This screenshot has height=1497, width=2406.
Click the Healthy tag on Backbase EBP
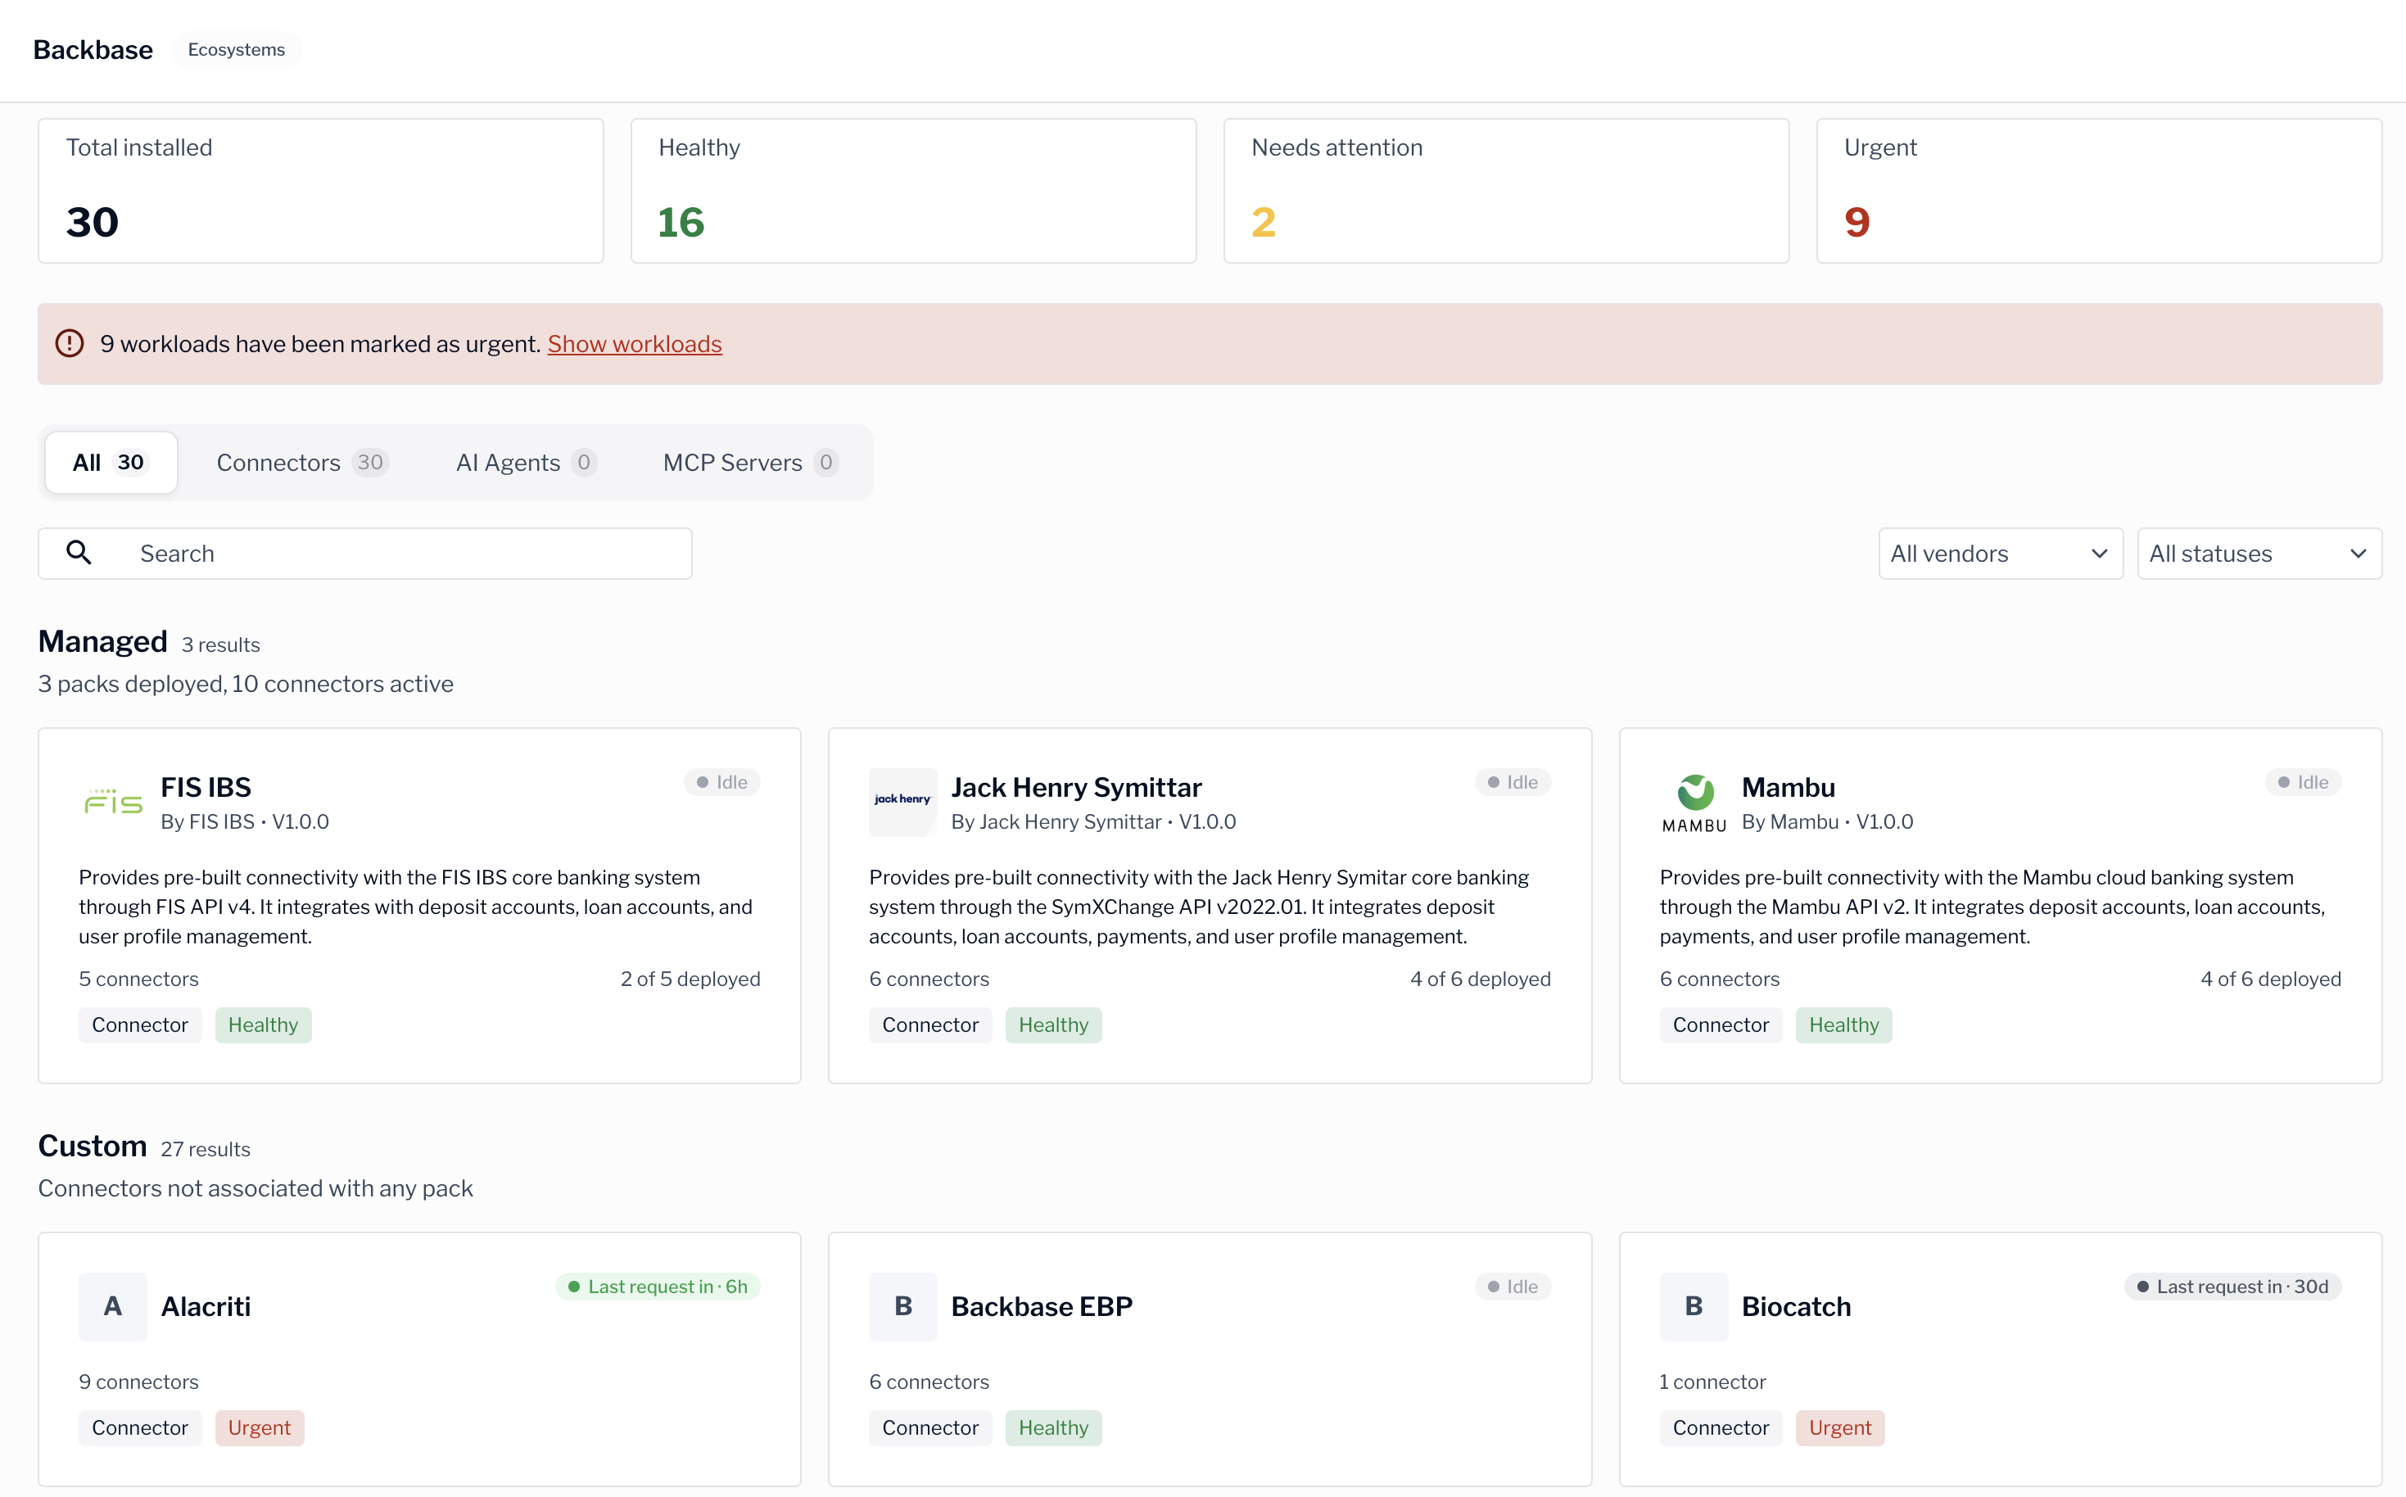coord(1053,1427)
